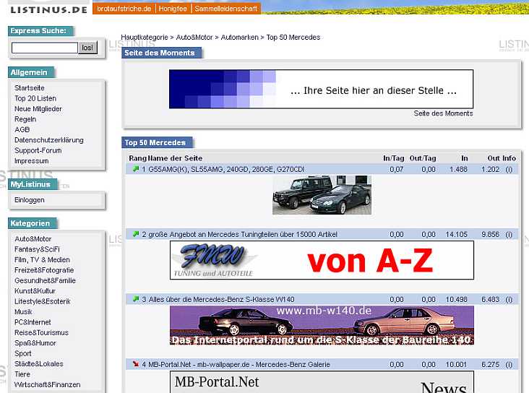The image size is (529, 393).
Task: Click Top 50 Mercedes in the breadcrumb
Action: [293, 37]
